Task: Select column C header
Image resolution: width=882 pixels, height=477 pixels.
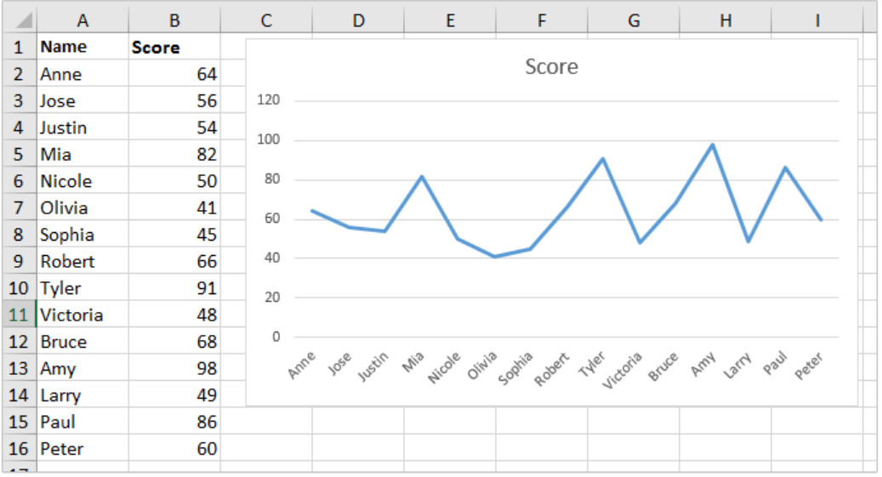Action: 266,20
